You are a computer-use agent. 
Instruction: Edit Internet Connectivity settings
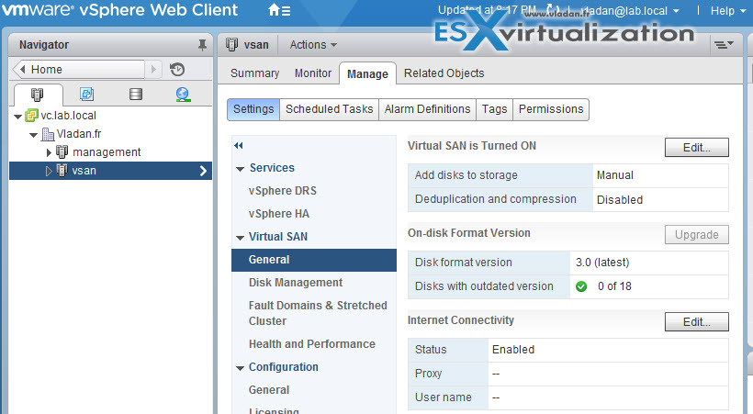696,322
